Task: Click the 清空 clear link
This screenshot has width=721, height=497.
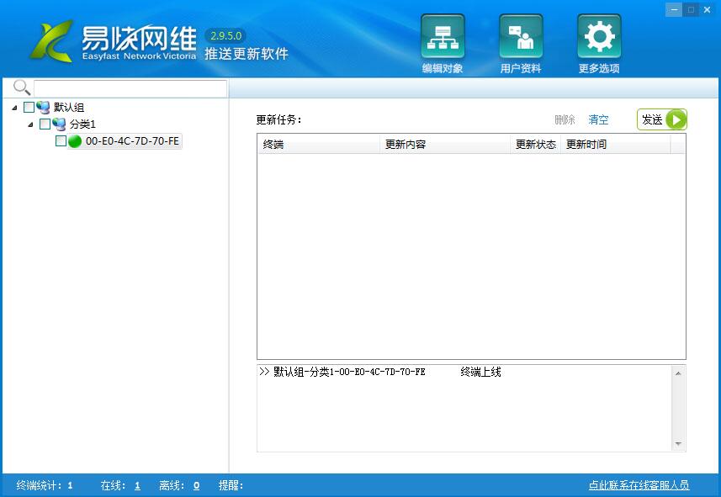Action: (x=598, y=119)
